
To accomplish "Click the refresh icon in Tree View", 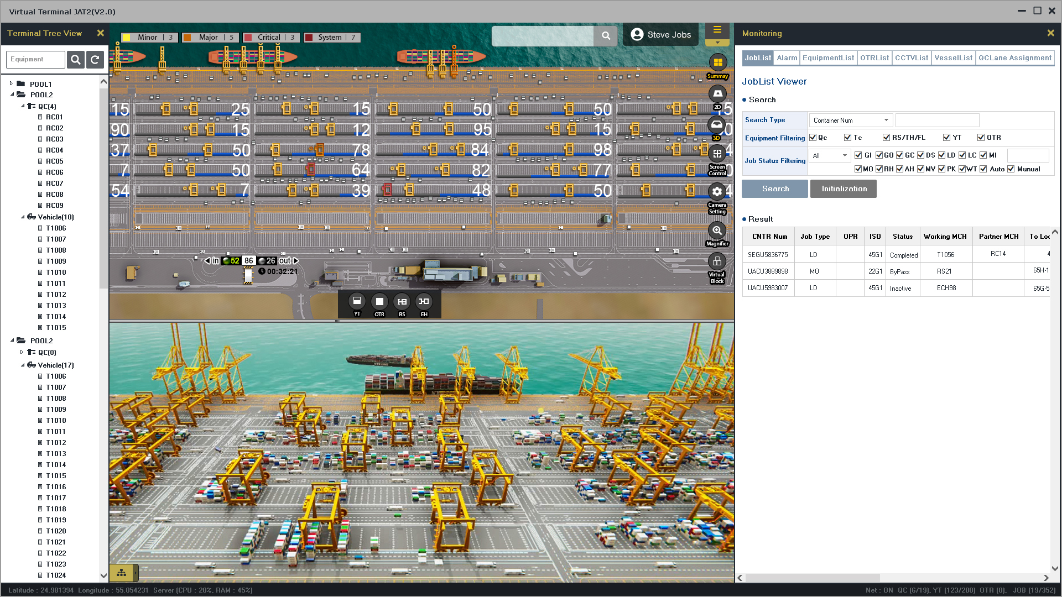I will coord(95,60).
